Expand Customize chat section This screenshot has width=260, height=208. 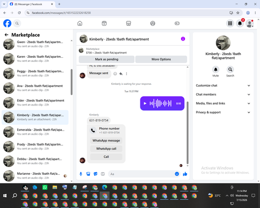(x=223, y=85)
